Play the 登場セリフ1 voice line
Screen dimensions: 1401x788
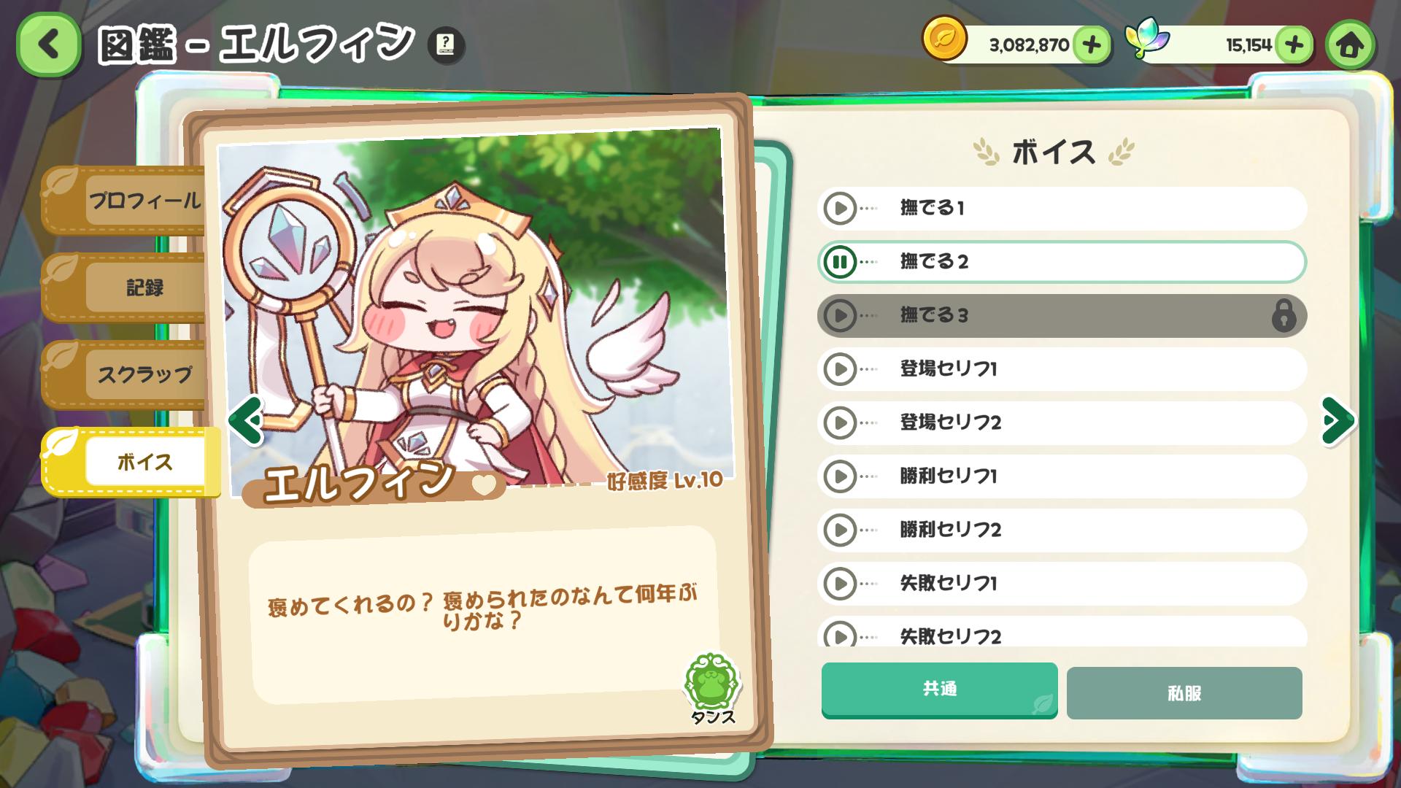tap(840, 369)
